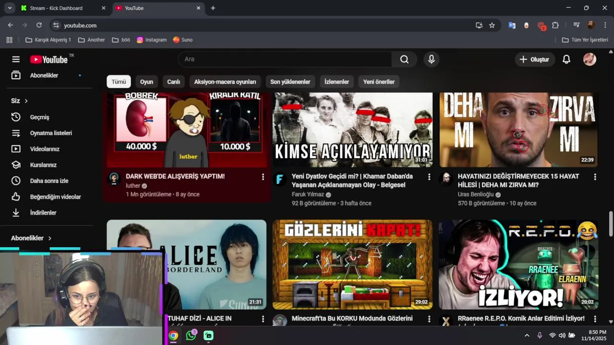Go back in browser history
This screenshot has width=614, height=345.
click(x=11, y=25)
